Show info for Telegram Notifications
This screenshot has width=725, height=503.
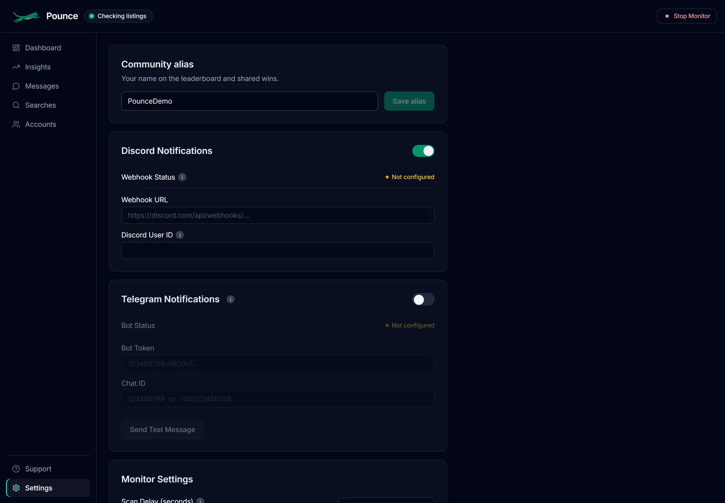231,299
